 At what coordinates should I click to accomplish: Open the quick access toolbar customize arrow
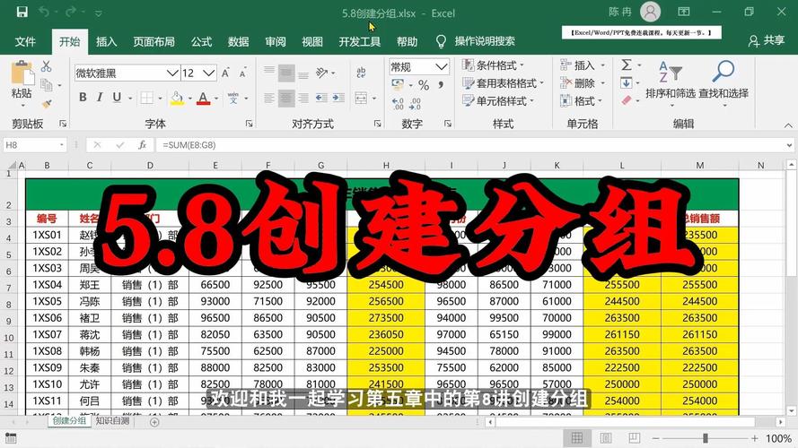(x=98, y=13)
